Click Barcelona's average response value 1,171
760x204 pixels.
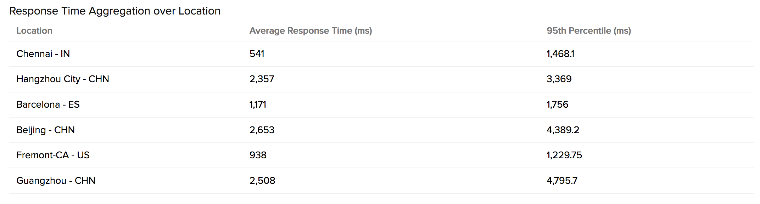click(x=258, y=104)
